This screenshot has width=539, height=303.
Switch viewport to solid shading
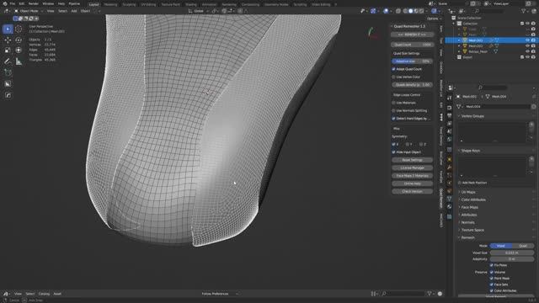point(411,11)
